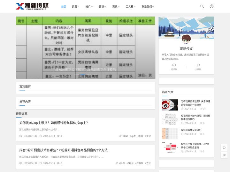Viewport: 230px width, 172px height.
Task: Click the Weibo logo thumbnail
Action: [x=170, y=105]
